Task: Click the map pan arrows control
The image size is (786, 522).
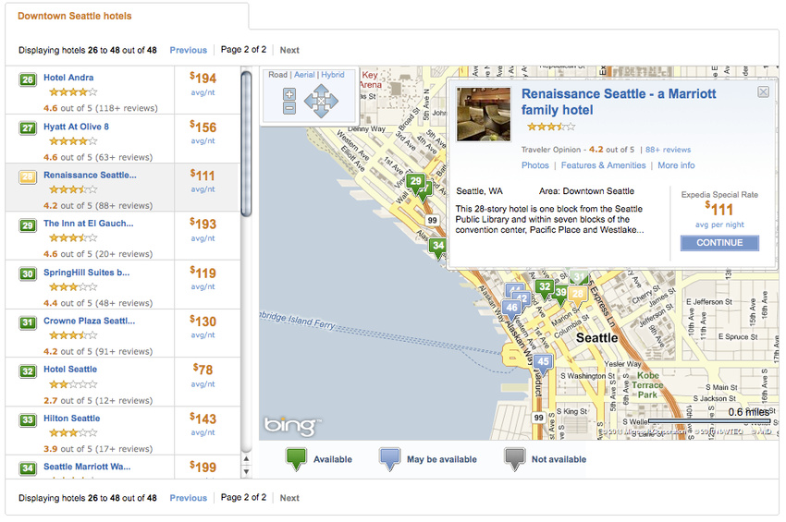Action: click(321, 101)
